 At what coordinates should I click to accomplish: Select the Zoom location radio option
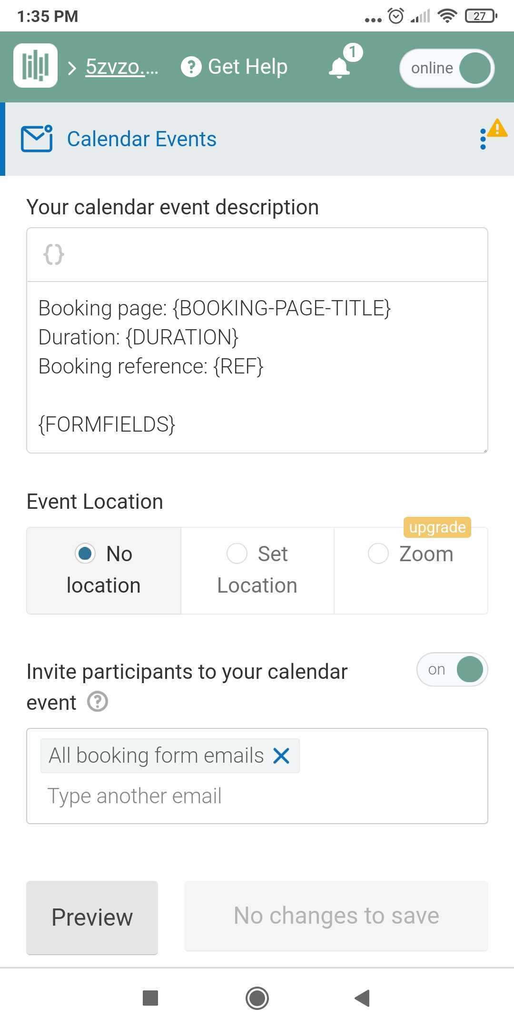[x=411, y=570]
